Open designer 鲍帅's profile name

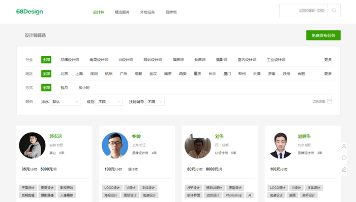136,136
